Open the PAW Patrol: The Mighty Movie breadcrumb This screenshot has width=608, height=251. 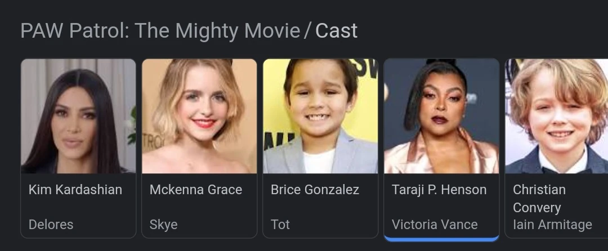160,31
